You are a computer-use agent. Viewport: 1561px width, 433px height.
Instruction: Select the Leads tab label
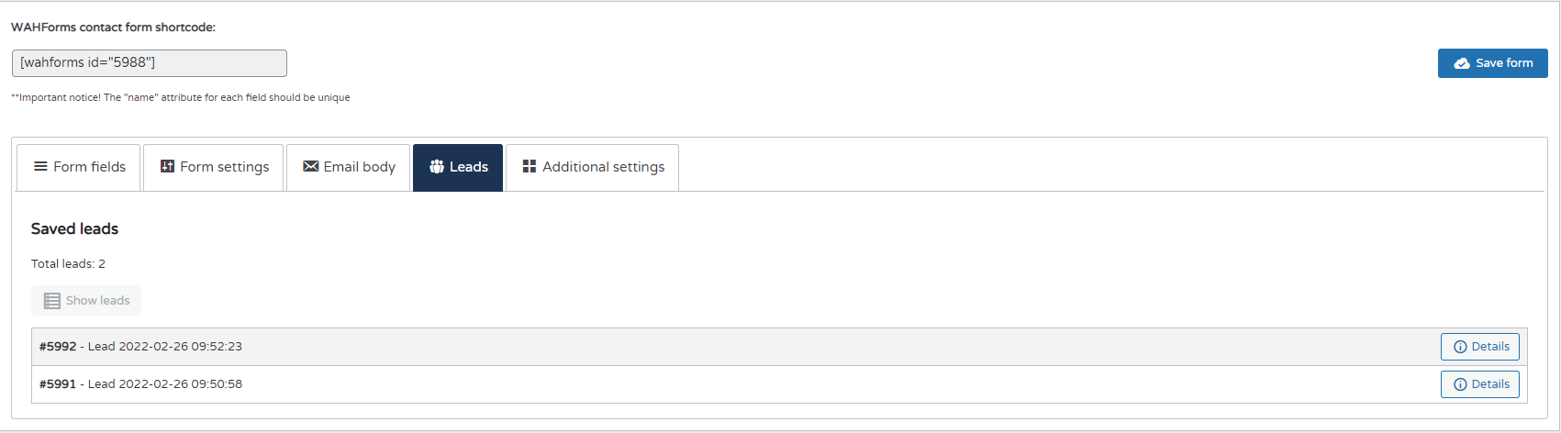469,167
